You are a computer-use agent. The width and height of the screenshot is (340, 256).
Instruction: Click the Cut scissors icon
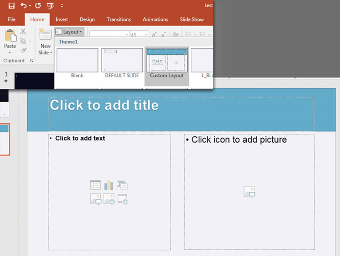coord(23,32)
